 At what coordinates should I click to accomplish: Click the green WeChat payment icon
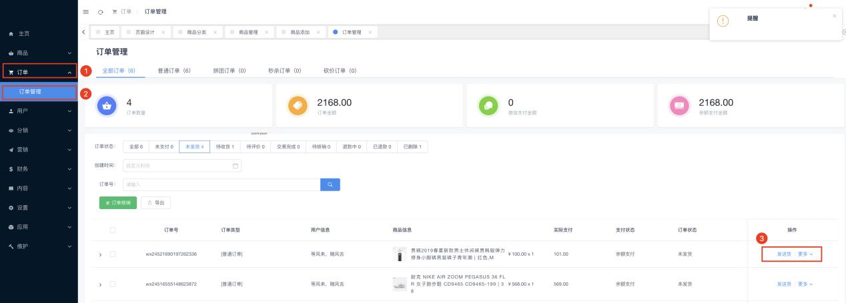(490, 106)
